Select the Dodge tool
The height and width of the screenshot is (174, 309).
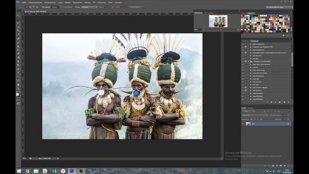[x=18, y=65]
